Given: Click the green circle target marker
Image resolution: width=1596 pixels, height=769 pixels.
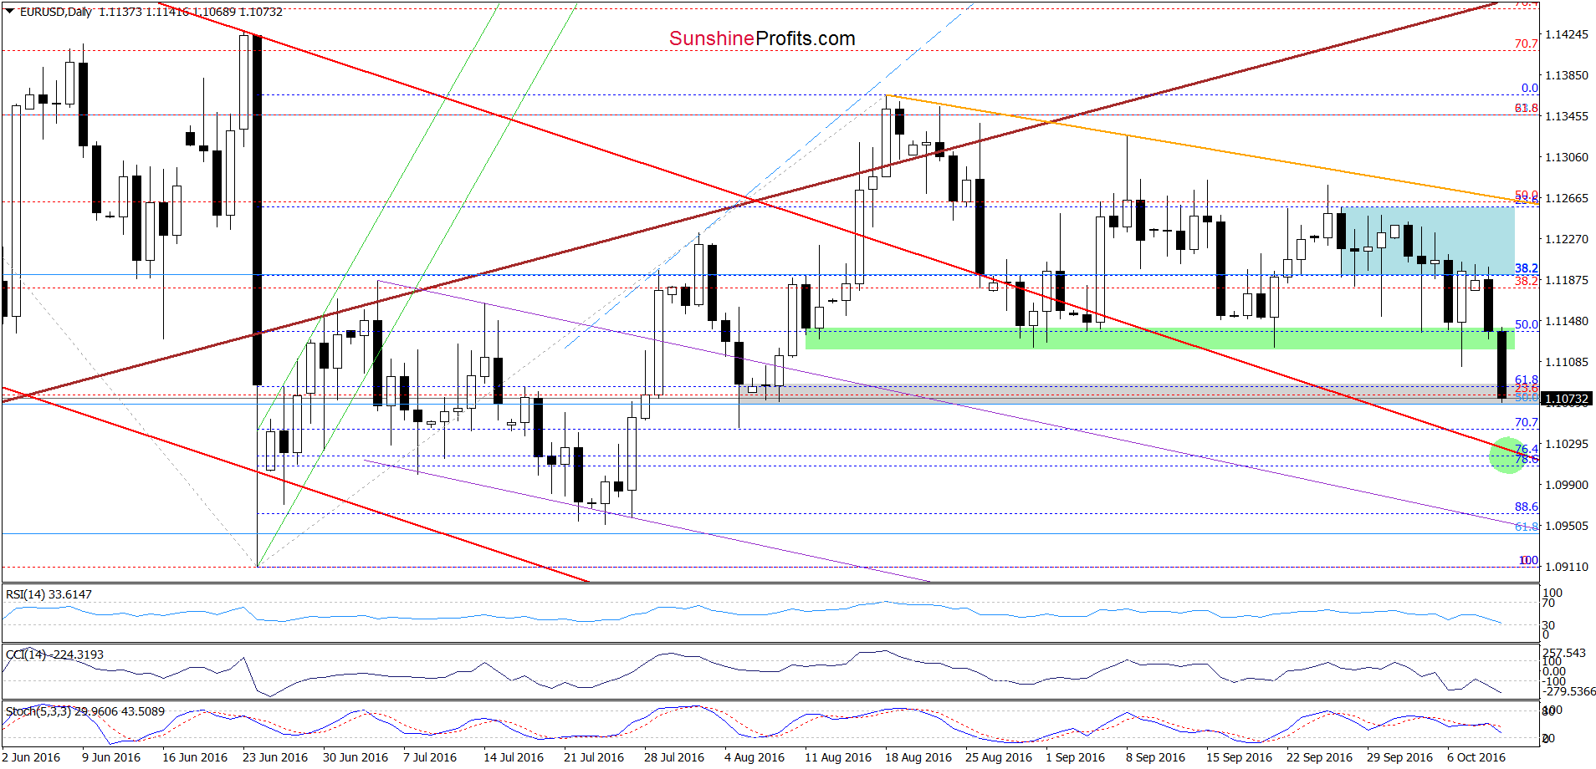Looking at the screenshot, I should click(x=1507, y=455).
